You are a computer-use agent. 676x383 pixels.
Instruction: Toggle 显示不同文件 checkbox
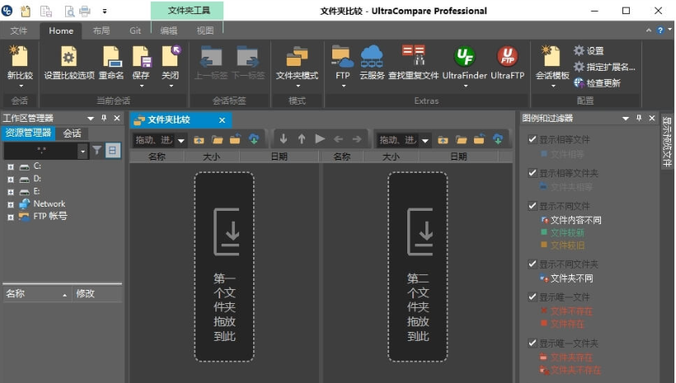(533, 206)
